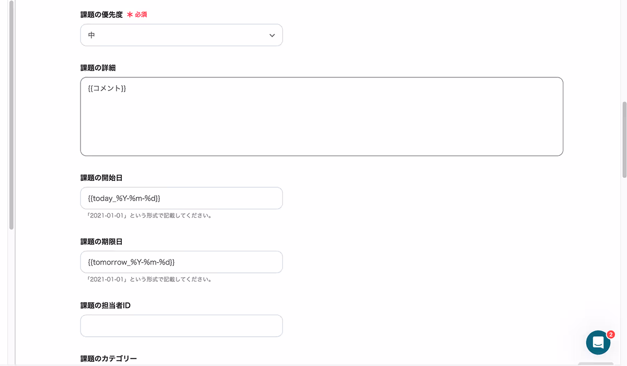Click the chevron arrow in the priority dropdown
The image size is (627, 366).
click(x=272, y=36)
